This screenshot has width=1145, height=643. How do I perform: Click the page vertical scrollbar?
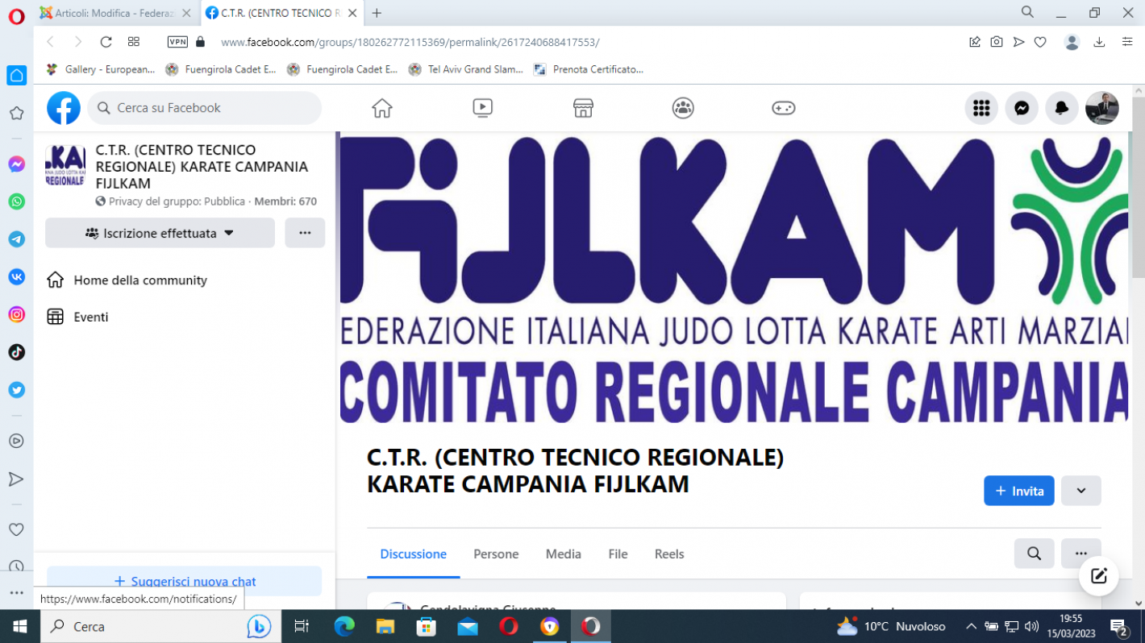point(1138,187)
